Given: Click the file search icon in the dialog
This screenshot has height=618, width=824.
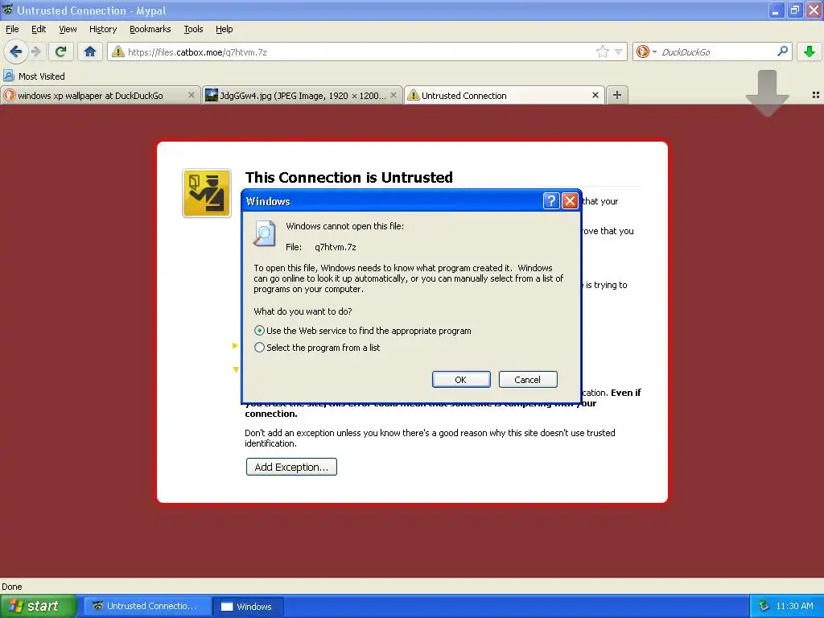Looking at the screenshot, I should click(264, 233).
